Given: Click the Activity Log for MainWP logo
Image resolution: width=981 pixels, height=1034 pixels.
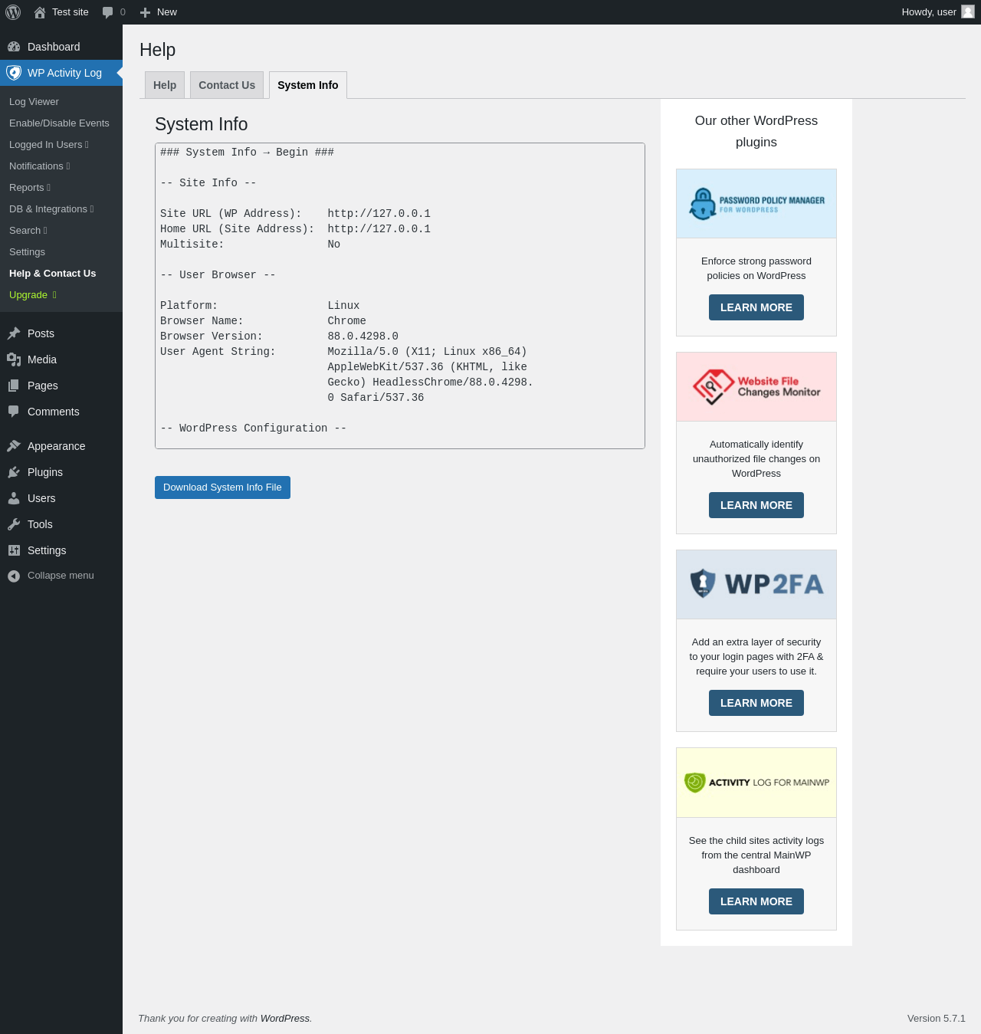Looking at the screenshot, I should point(756,783).
